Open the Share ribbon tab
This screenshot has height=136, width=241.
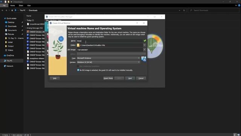21,5
